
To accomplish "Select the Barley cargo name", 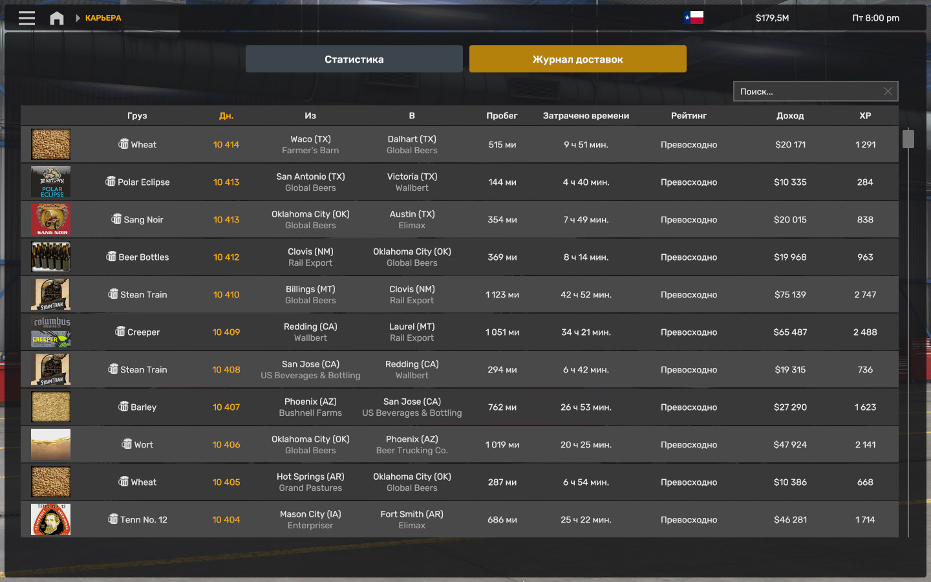I will click(144, 407).
